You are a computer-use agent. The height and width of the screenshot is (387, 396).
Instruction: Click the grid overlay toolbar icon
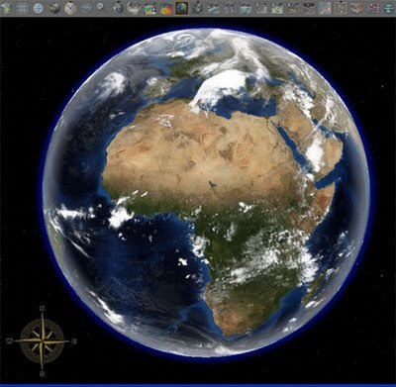point(22,8)
